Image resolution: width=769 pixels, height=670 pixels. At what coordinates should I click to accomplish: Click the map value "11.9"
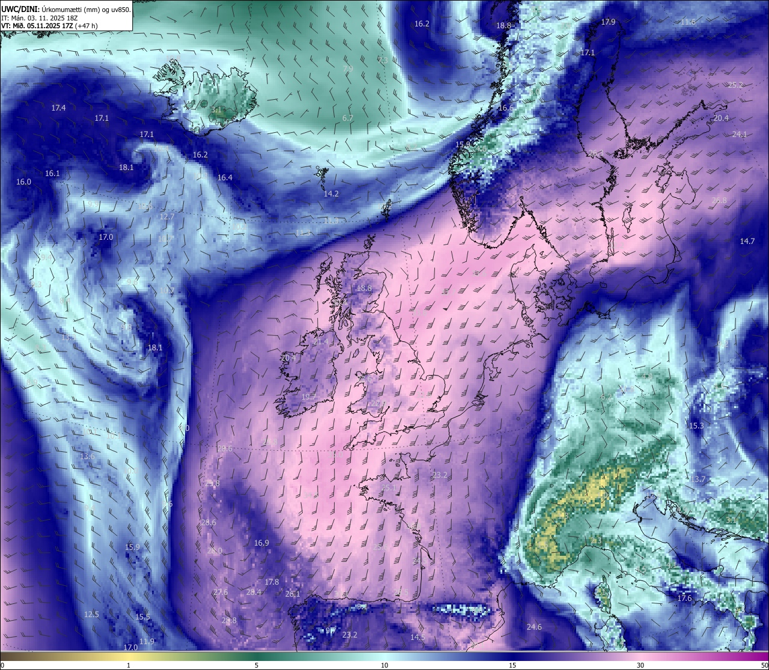click(x=147, y=642)
